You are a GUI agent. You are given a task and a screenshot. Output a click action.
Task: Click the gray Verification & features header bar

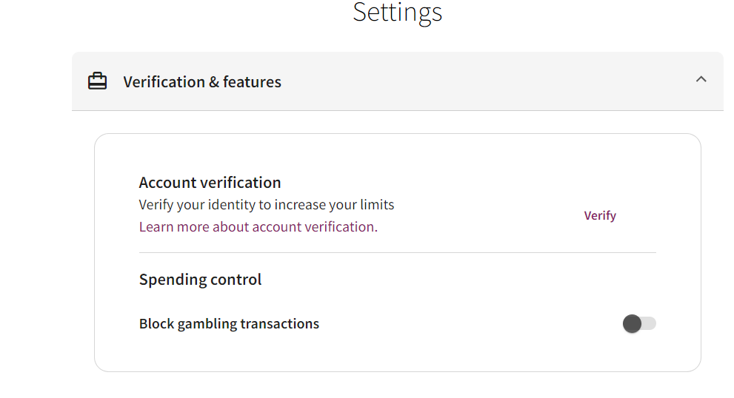(x=398, y=81)
